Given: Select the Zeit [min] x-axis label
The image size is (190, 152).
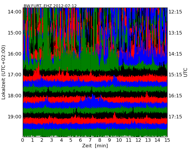Looking at the screenshot, I should [95, 146].
